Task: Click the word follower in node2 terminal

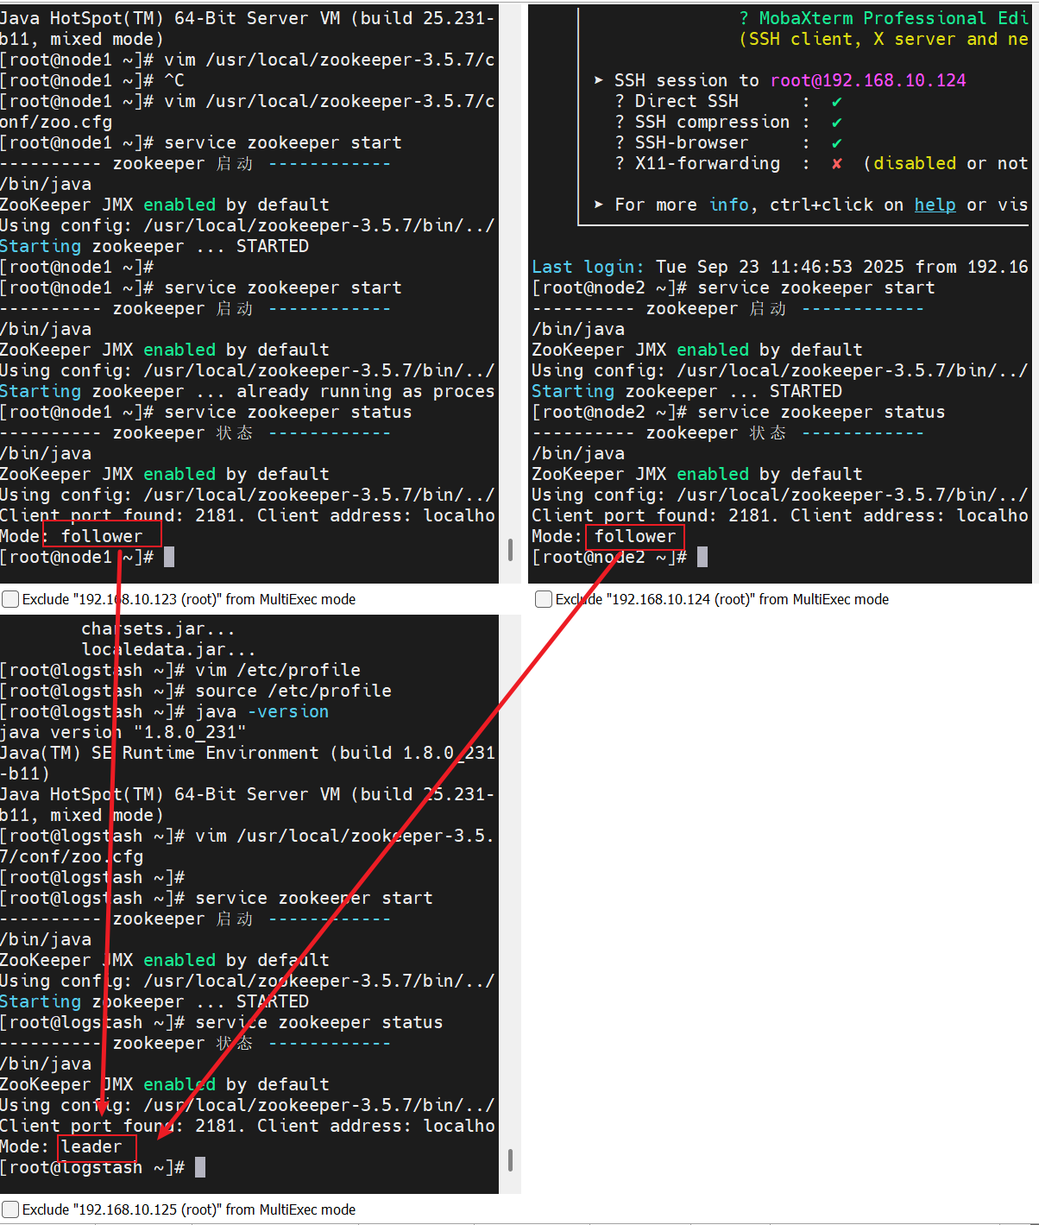Action: coord(635,536)
